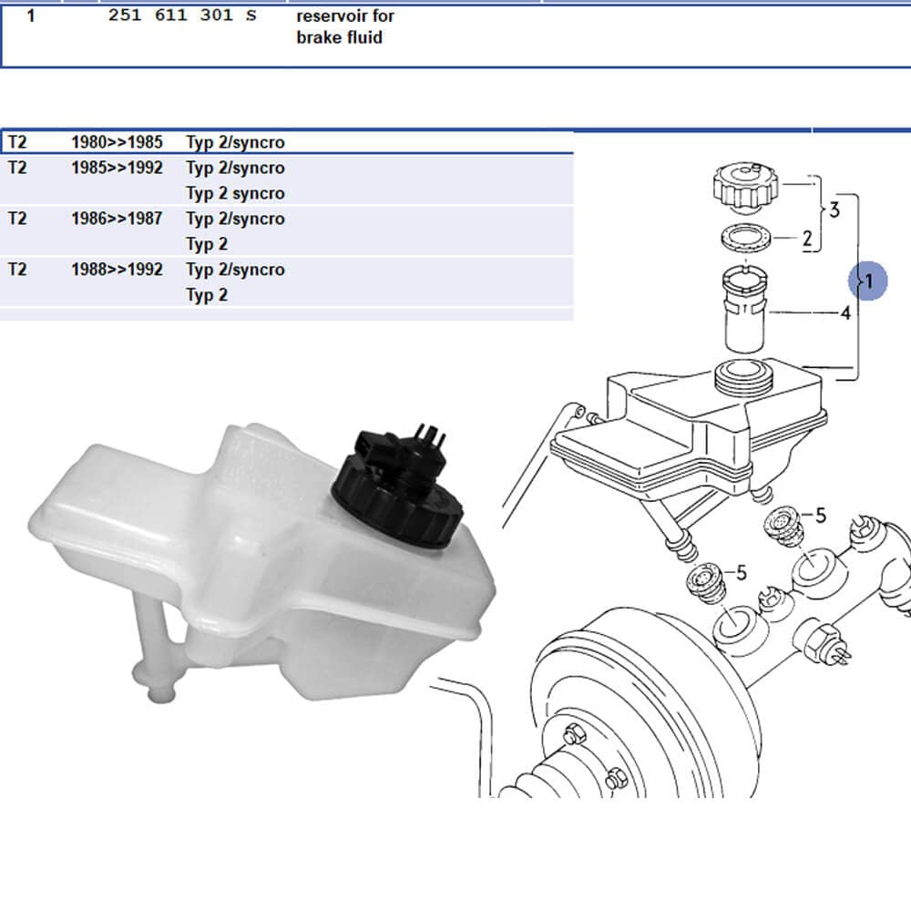Click item number 1 in parts table
The image size is (911, 911).
(31, 15)
